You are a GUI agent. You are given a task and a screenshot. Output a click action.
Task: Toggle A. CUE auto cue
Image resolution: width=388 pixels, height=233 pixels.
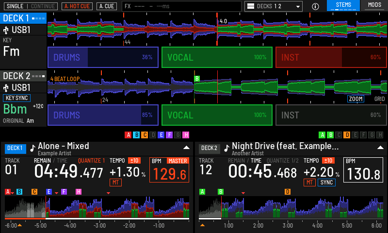[107, 6]
